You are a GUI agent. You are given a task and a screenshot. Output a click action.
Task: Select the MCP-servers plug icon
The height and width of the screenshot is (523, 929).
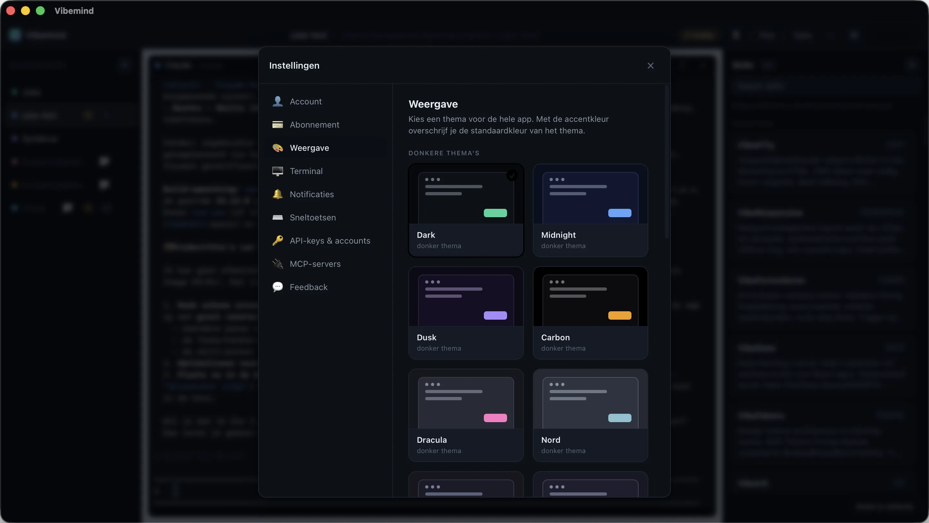[x=277, y=264]
